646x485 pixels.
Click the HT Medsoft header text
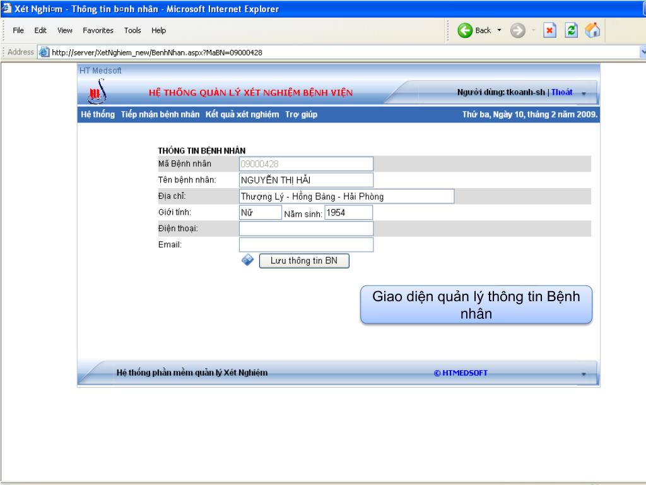100,71
